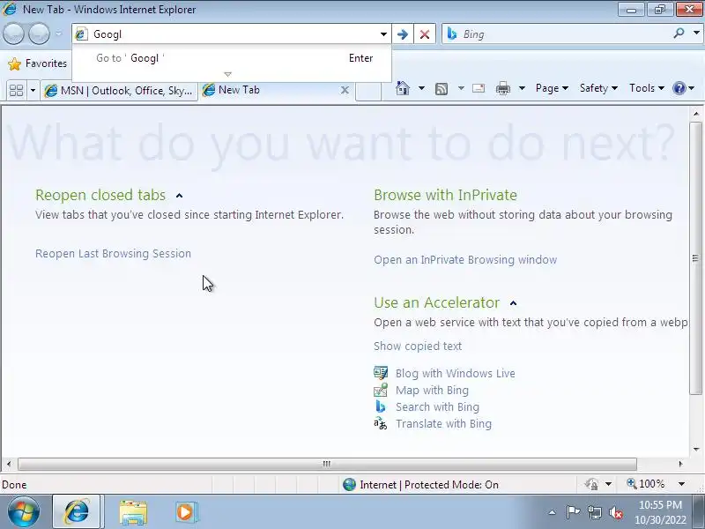This screenshot has height=529, width=705.
Task: Open the Windows Start orb
Action: click(x=23, y=512)
